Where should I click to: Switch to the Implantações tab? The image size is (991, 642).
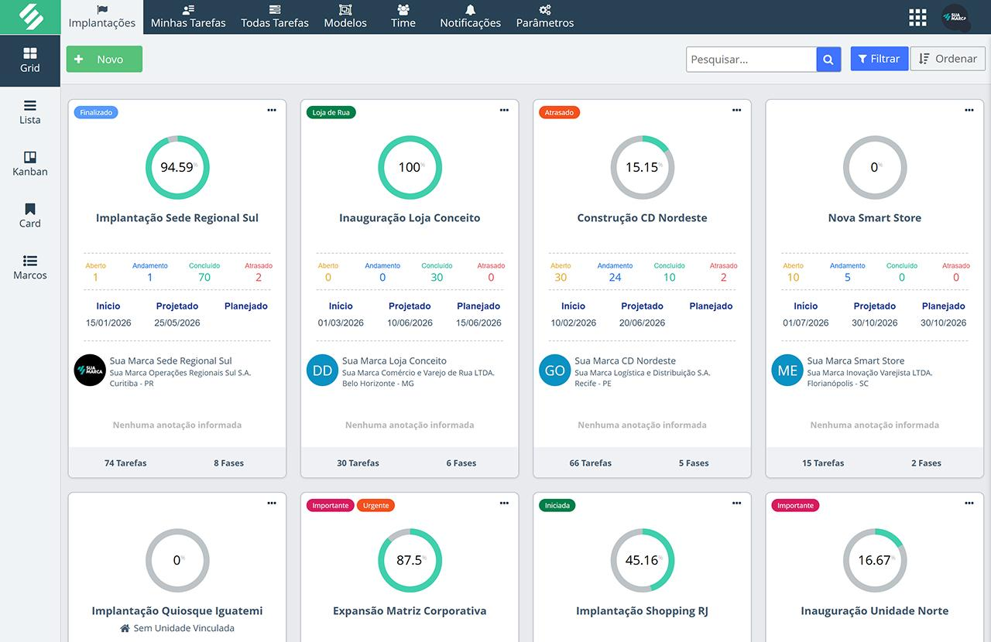tap(101, 17)
